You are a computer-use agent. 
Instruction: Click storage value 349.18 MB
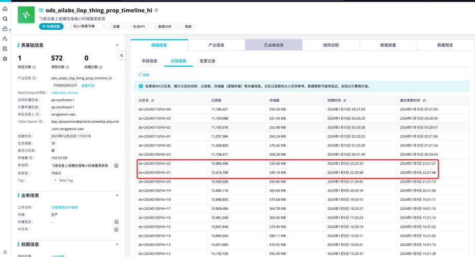278,173
